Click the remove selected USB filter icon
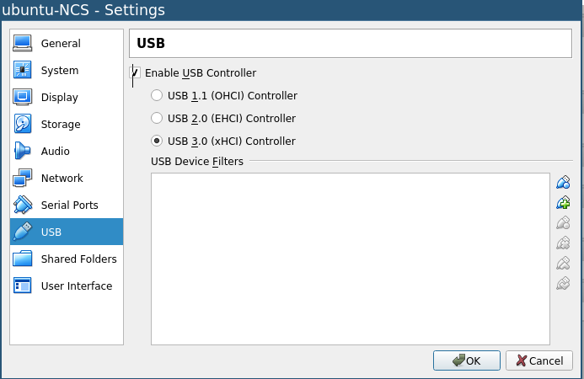Viewport: 584px width, 379px height. pyautogui.click(x=563, y=243)
